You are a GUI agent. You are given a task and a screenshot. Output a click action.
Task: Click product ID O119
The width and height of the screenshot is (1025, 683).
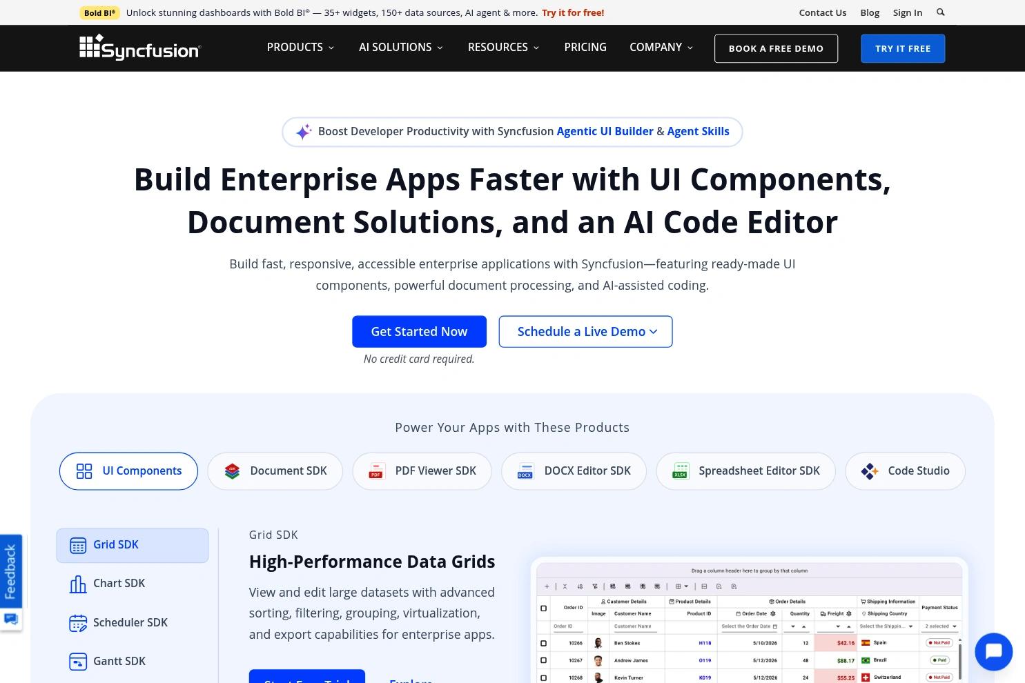click(705, 660)
